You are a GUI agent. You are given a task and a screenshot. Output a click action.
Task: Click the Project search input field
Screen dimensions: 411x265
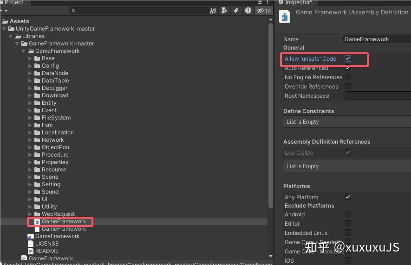(x=139, y=11)
